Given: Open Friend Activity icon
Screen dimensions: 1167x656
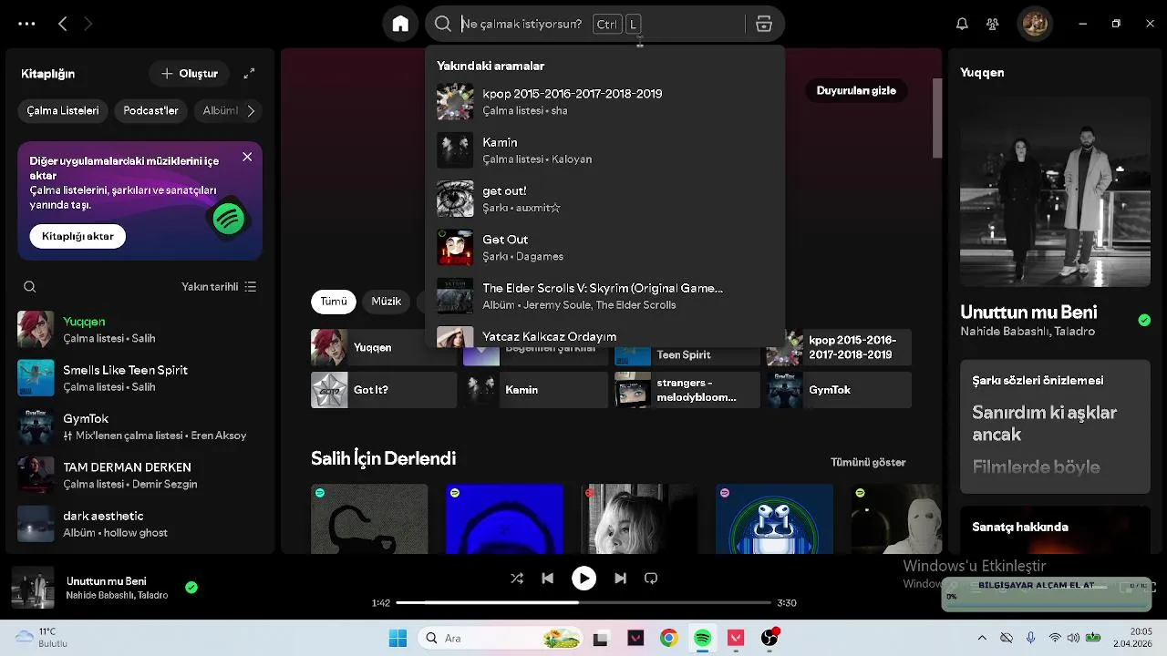Looking at the screenshot, I should coord(993,24).
